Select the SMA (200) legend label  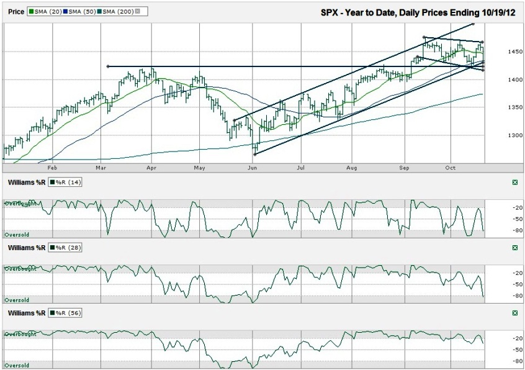point(118,12)
